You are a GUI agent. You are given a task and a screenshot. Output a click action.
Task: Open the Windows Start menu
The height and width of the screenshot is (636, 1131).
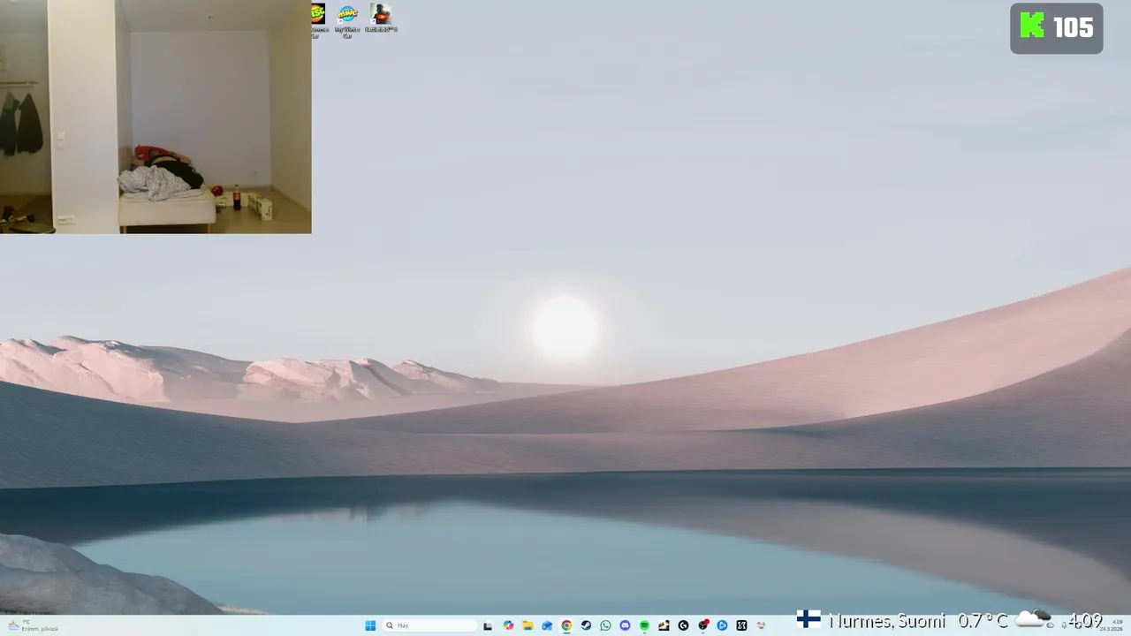370,625
